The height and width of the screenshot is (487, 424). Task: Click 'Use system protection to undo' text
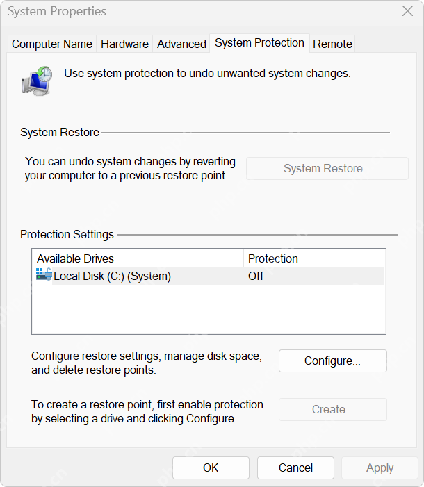(207, 74)
